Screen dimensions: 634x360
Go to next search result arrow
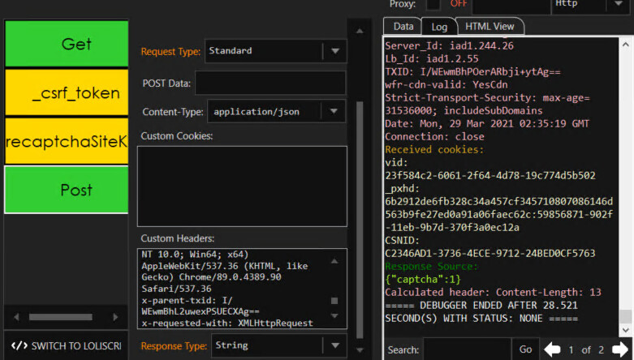point(621,349)
